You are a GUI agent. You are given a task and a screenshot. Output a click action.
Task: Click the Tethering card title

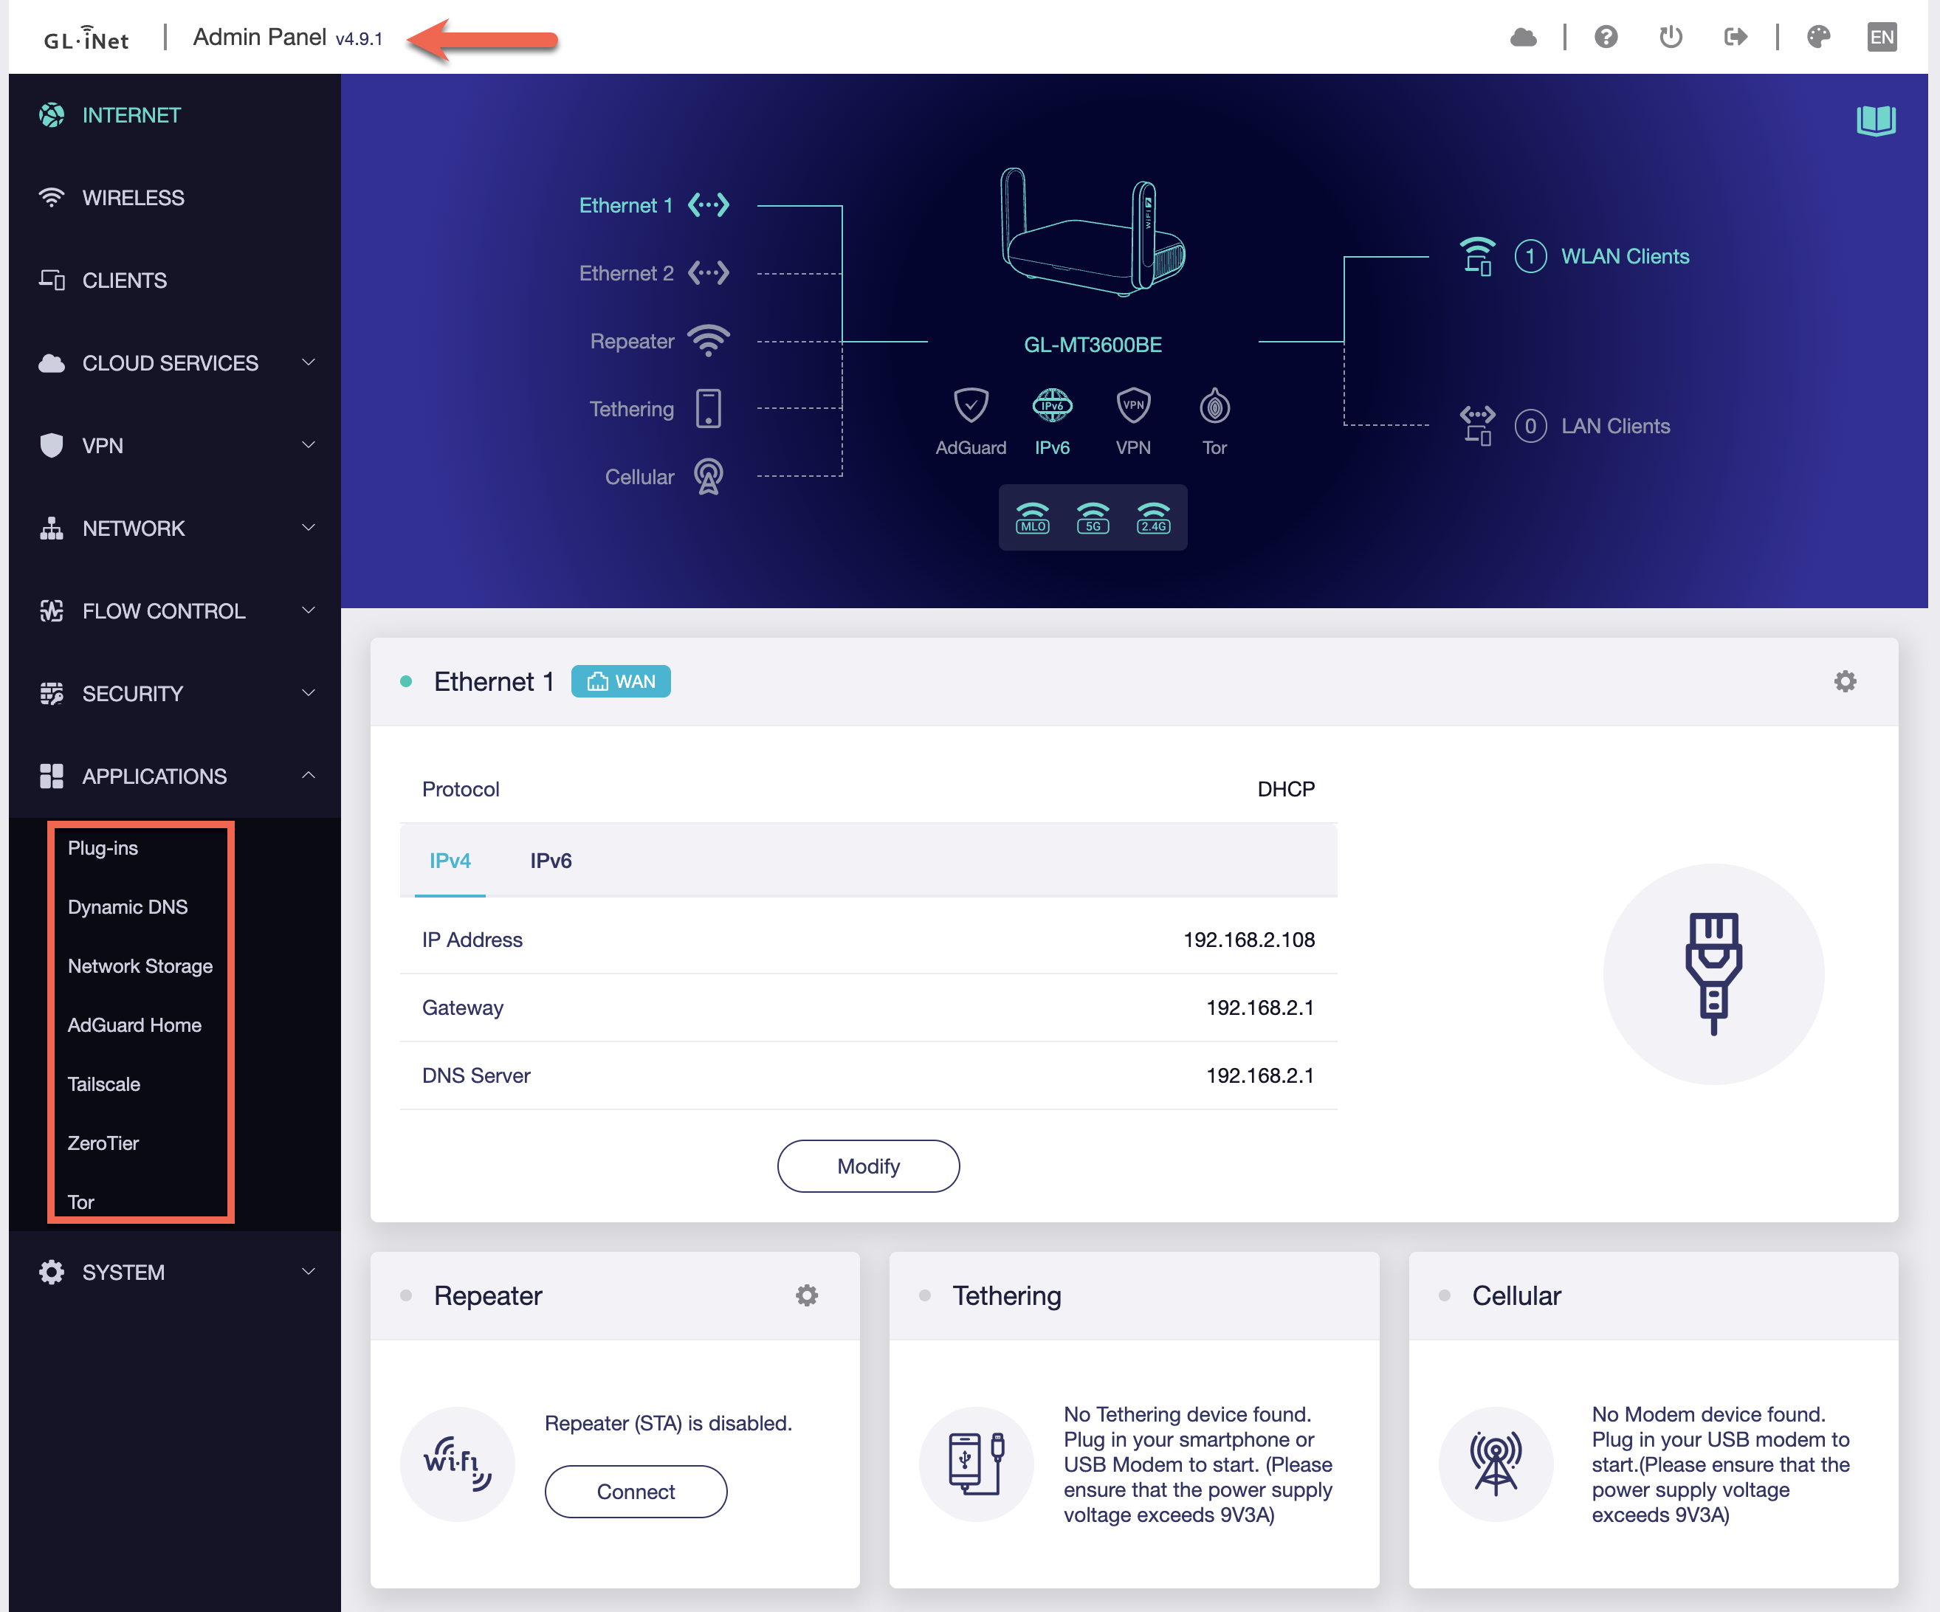pyautogui.click(x=1007, y=1296)
